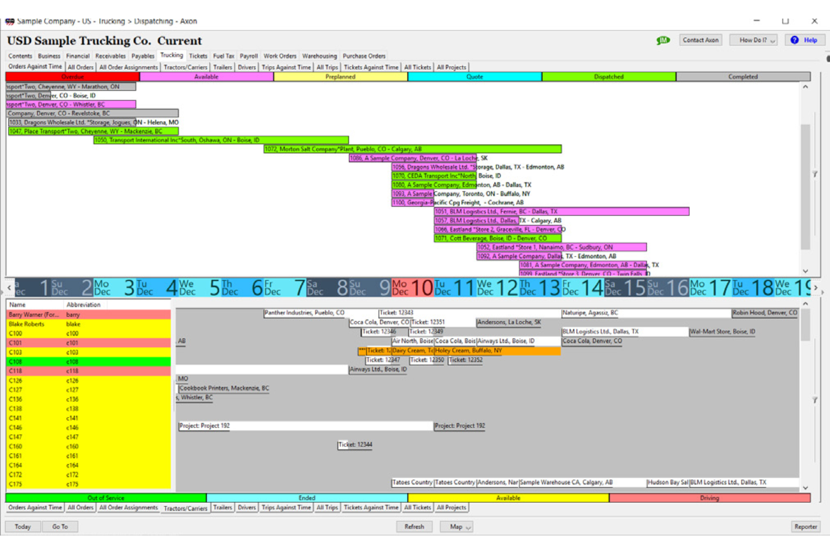Click the blue Help question mark icon

(795, 40)
